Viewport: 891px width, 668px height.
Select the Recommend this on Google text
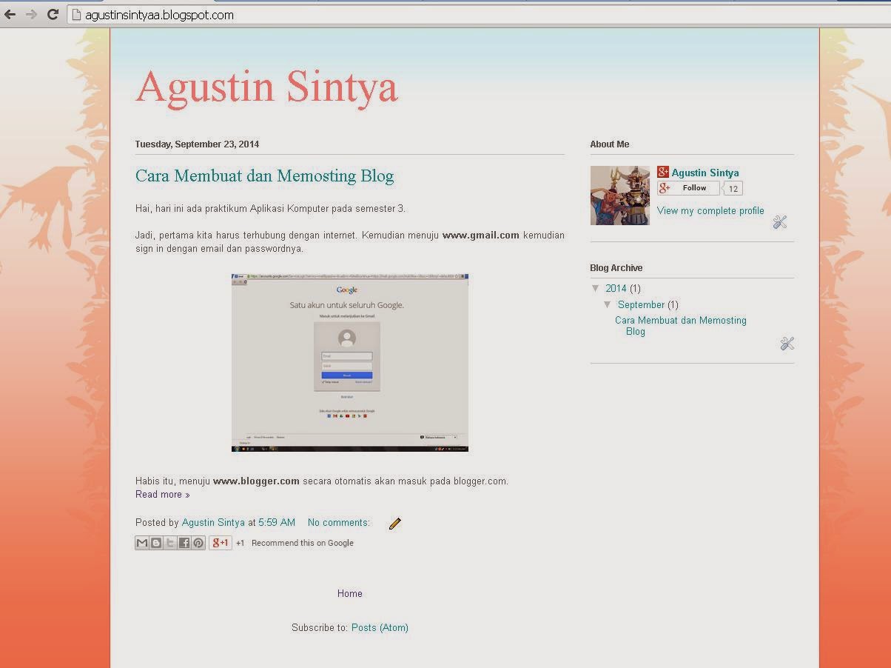[x=303, y=544]
